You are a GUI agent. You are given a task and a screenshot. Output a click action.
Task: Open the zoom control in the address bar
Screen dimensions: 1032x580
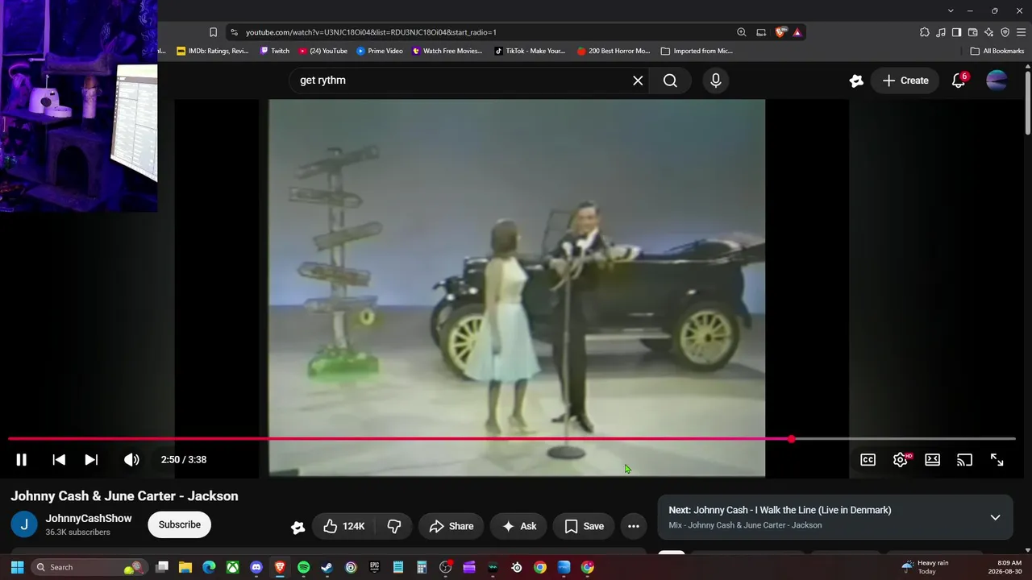tap(741, 32)
